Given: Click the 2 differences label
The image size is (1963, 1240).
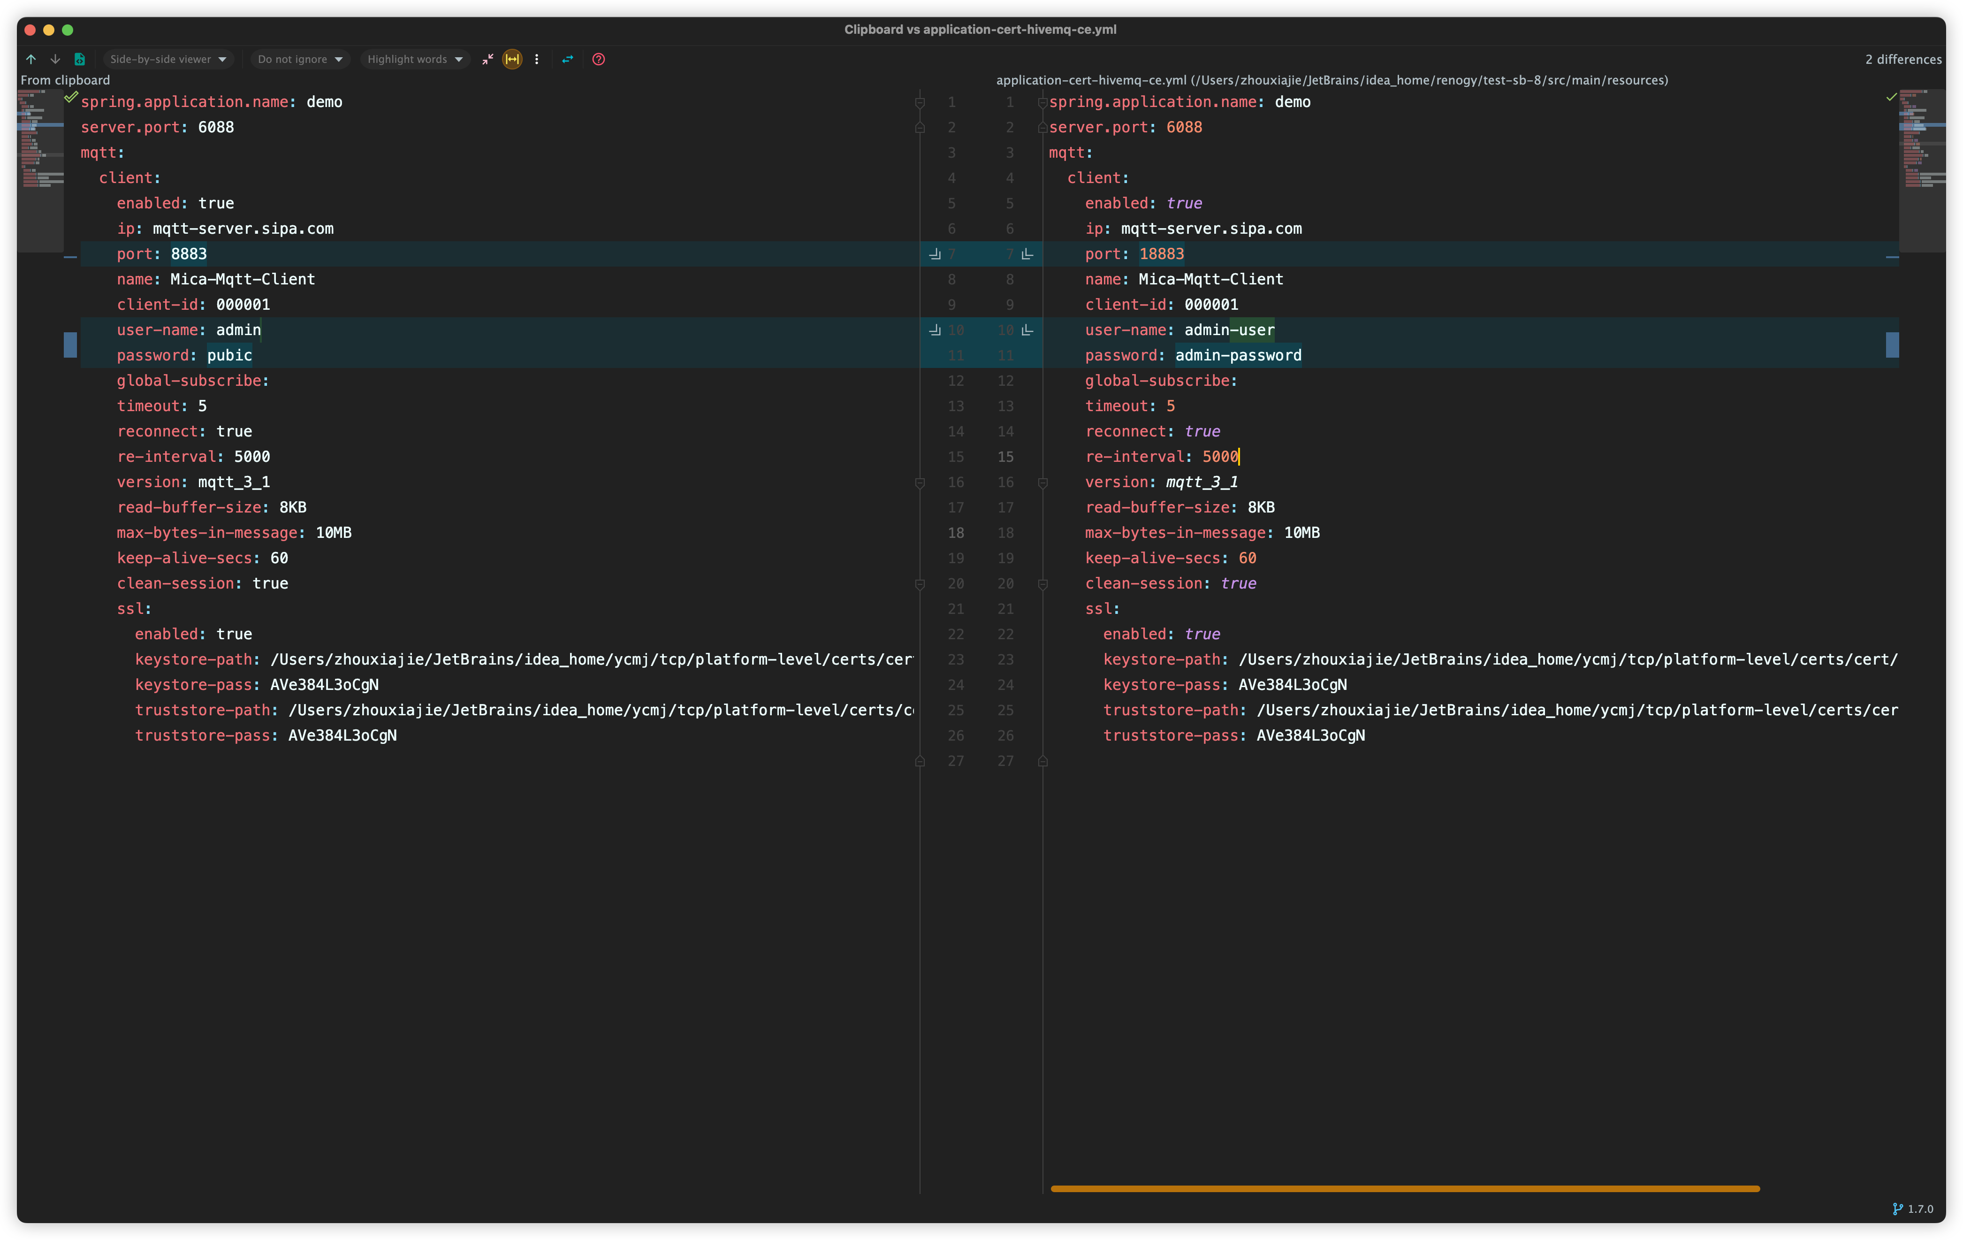Looking at the screenshot, I should 1902,59.
